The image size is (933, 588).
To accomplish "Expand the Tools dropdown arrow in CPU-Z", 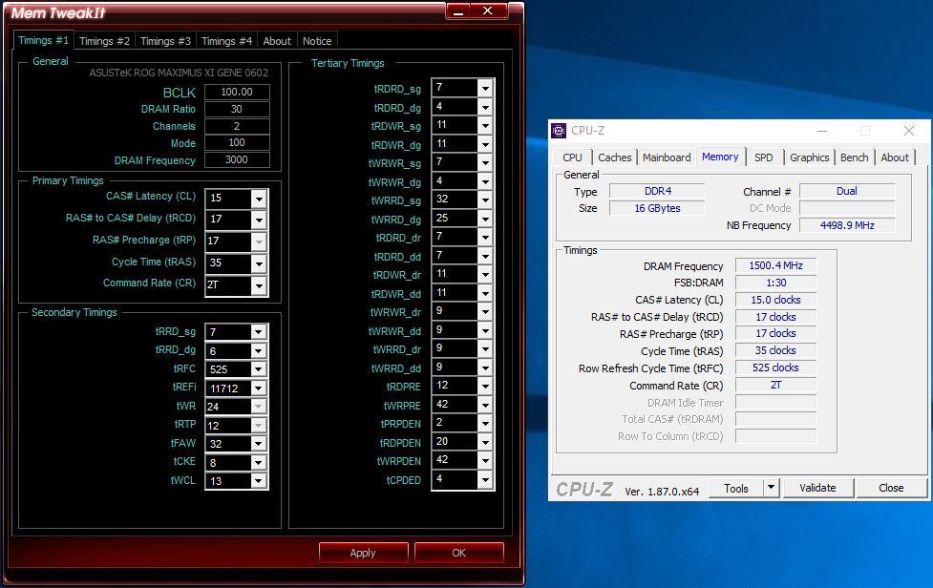I will pyautogui.click(x=771, y=488).
